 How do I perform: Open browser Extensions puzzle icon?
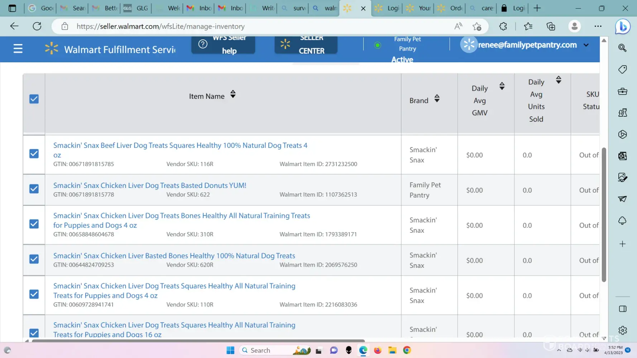click(503, 26)
